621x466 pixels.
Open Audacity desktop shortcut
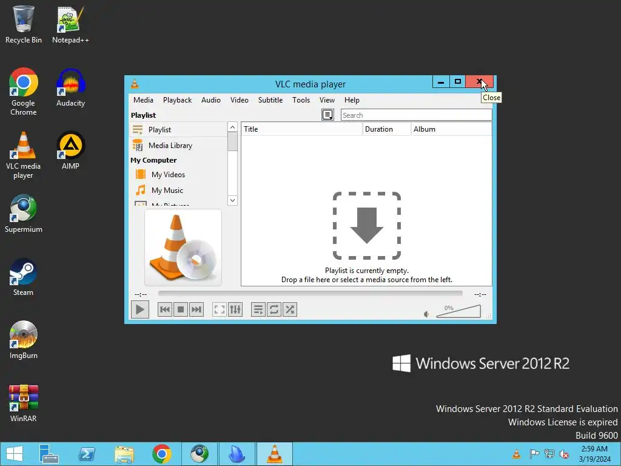(70, 88)
